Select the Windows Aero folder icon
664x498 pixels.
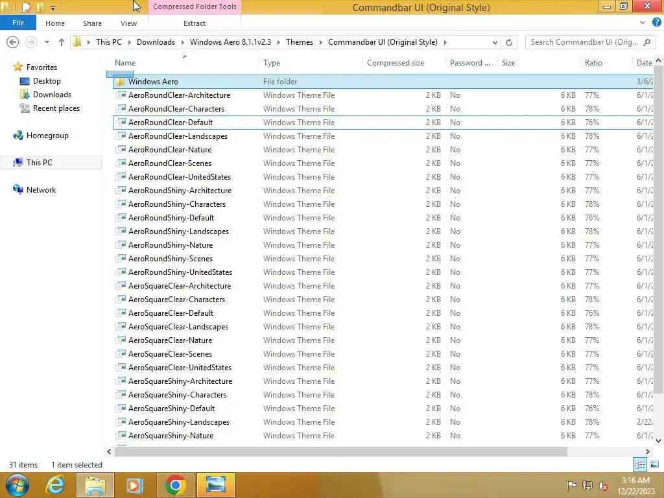tap(121, 81)
